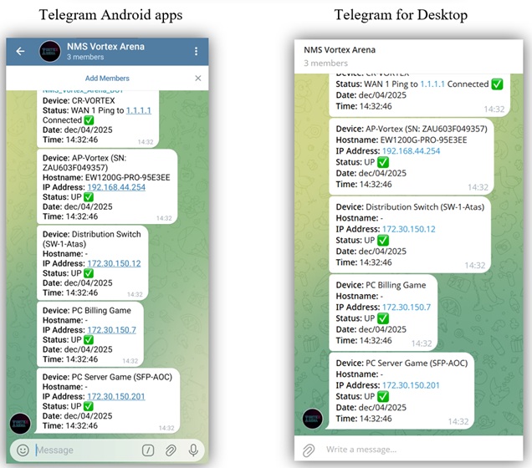Open 172.30.150.201 link in Desktop message
This screenshot has width=532, height=468.
click(411, 385)
